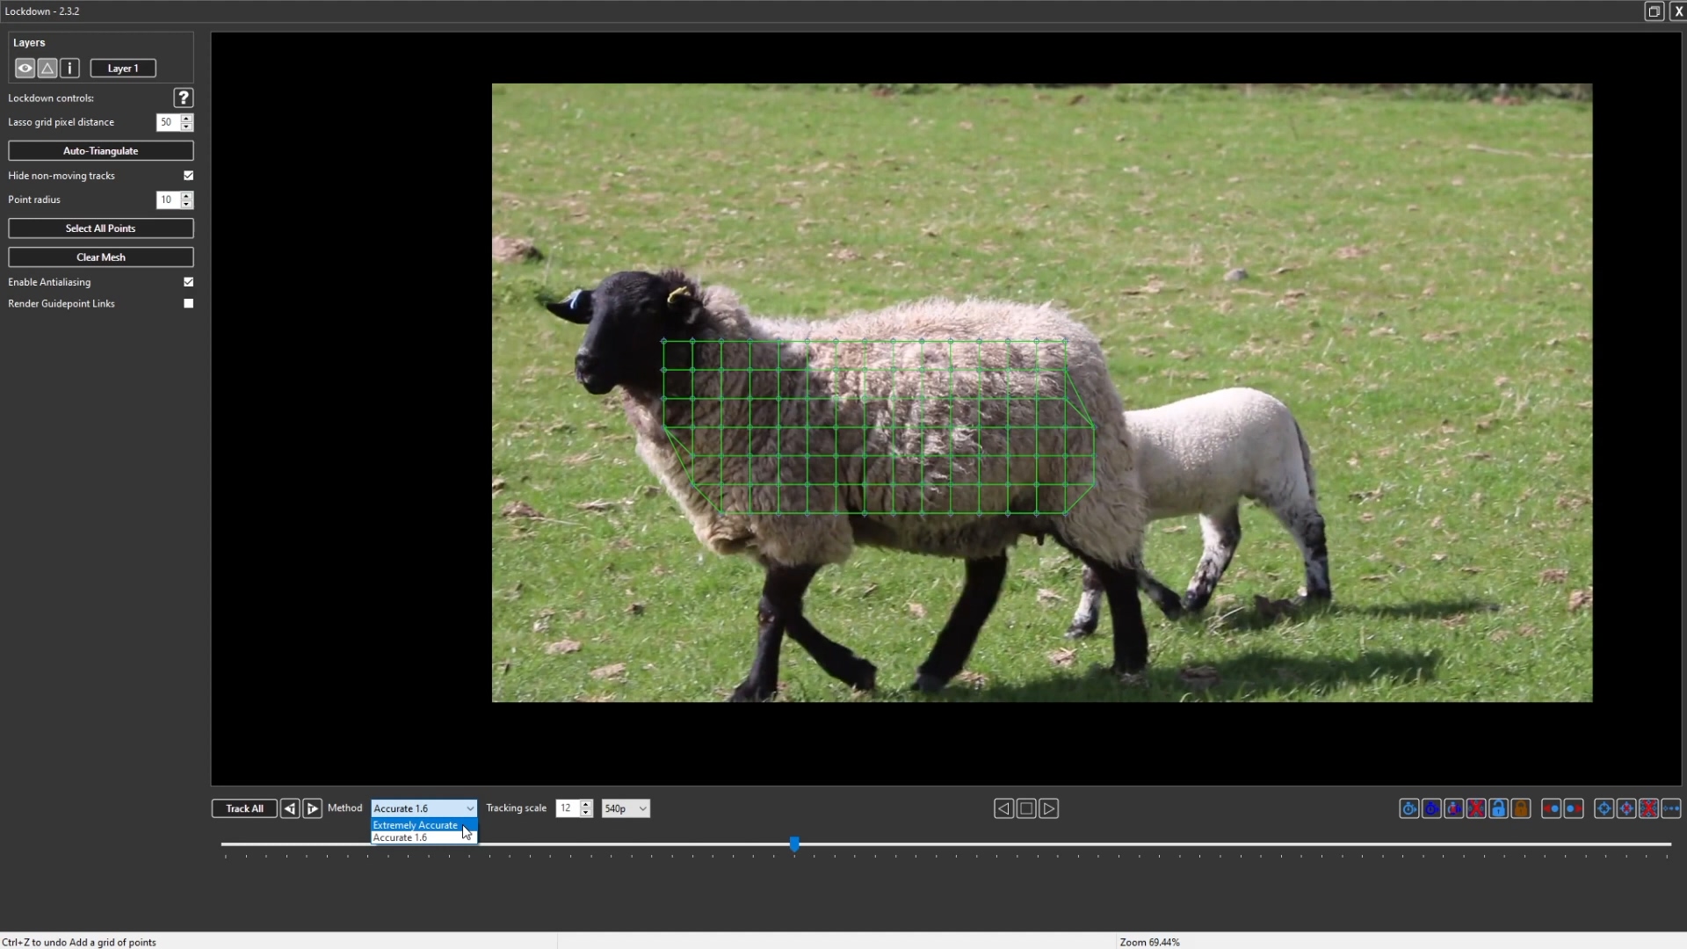
Task: Enable Render Guidepoint Links checkbox
Action: coord(188,303)
